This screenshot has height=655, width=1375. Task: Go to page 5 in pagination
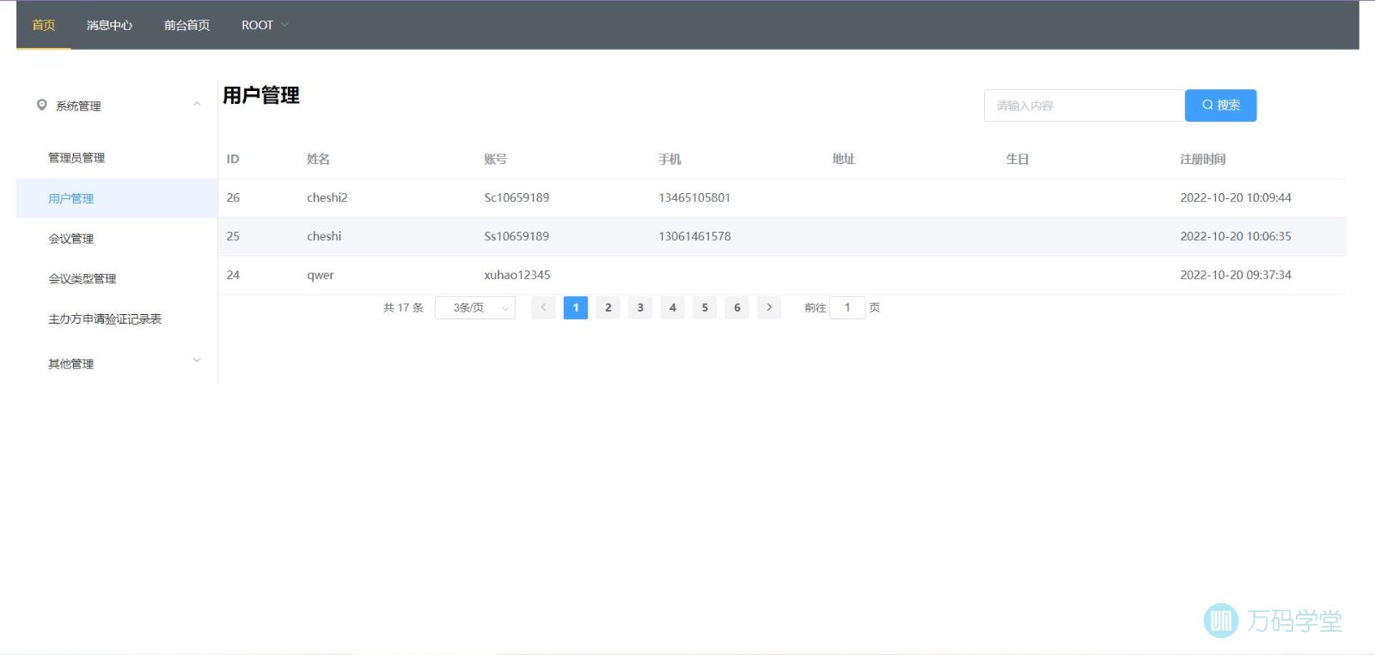[705, 307]
